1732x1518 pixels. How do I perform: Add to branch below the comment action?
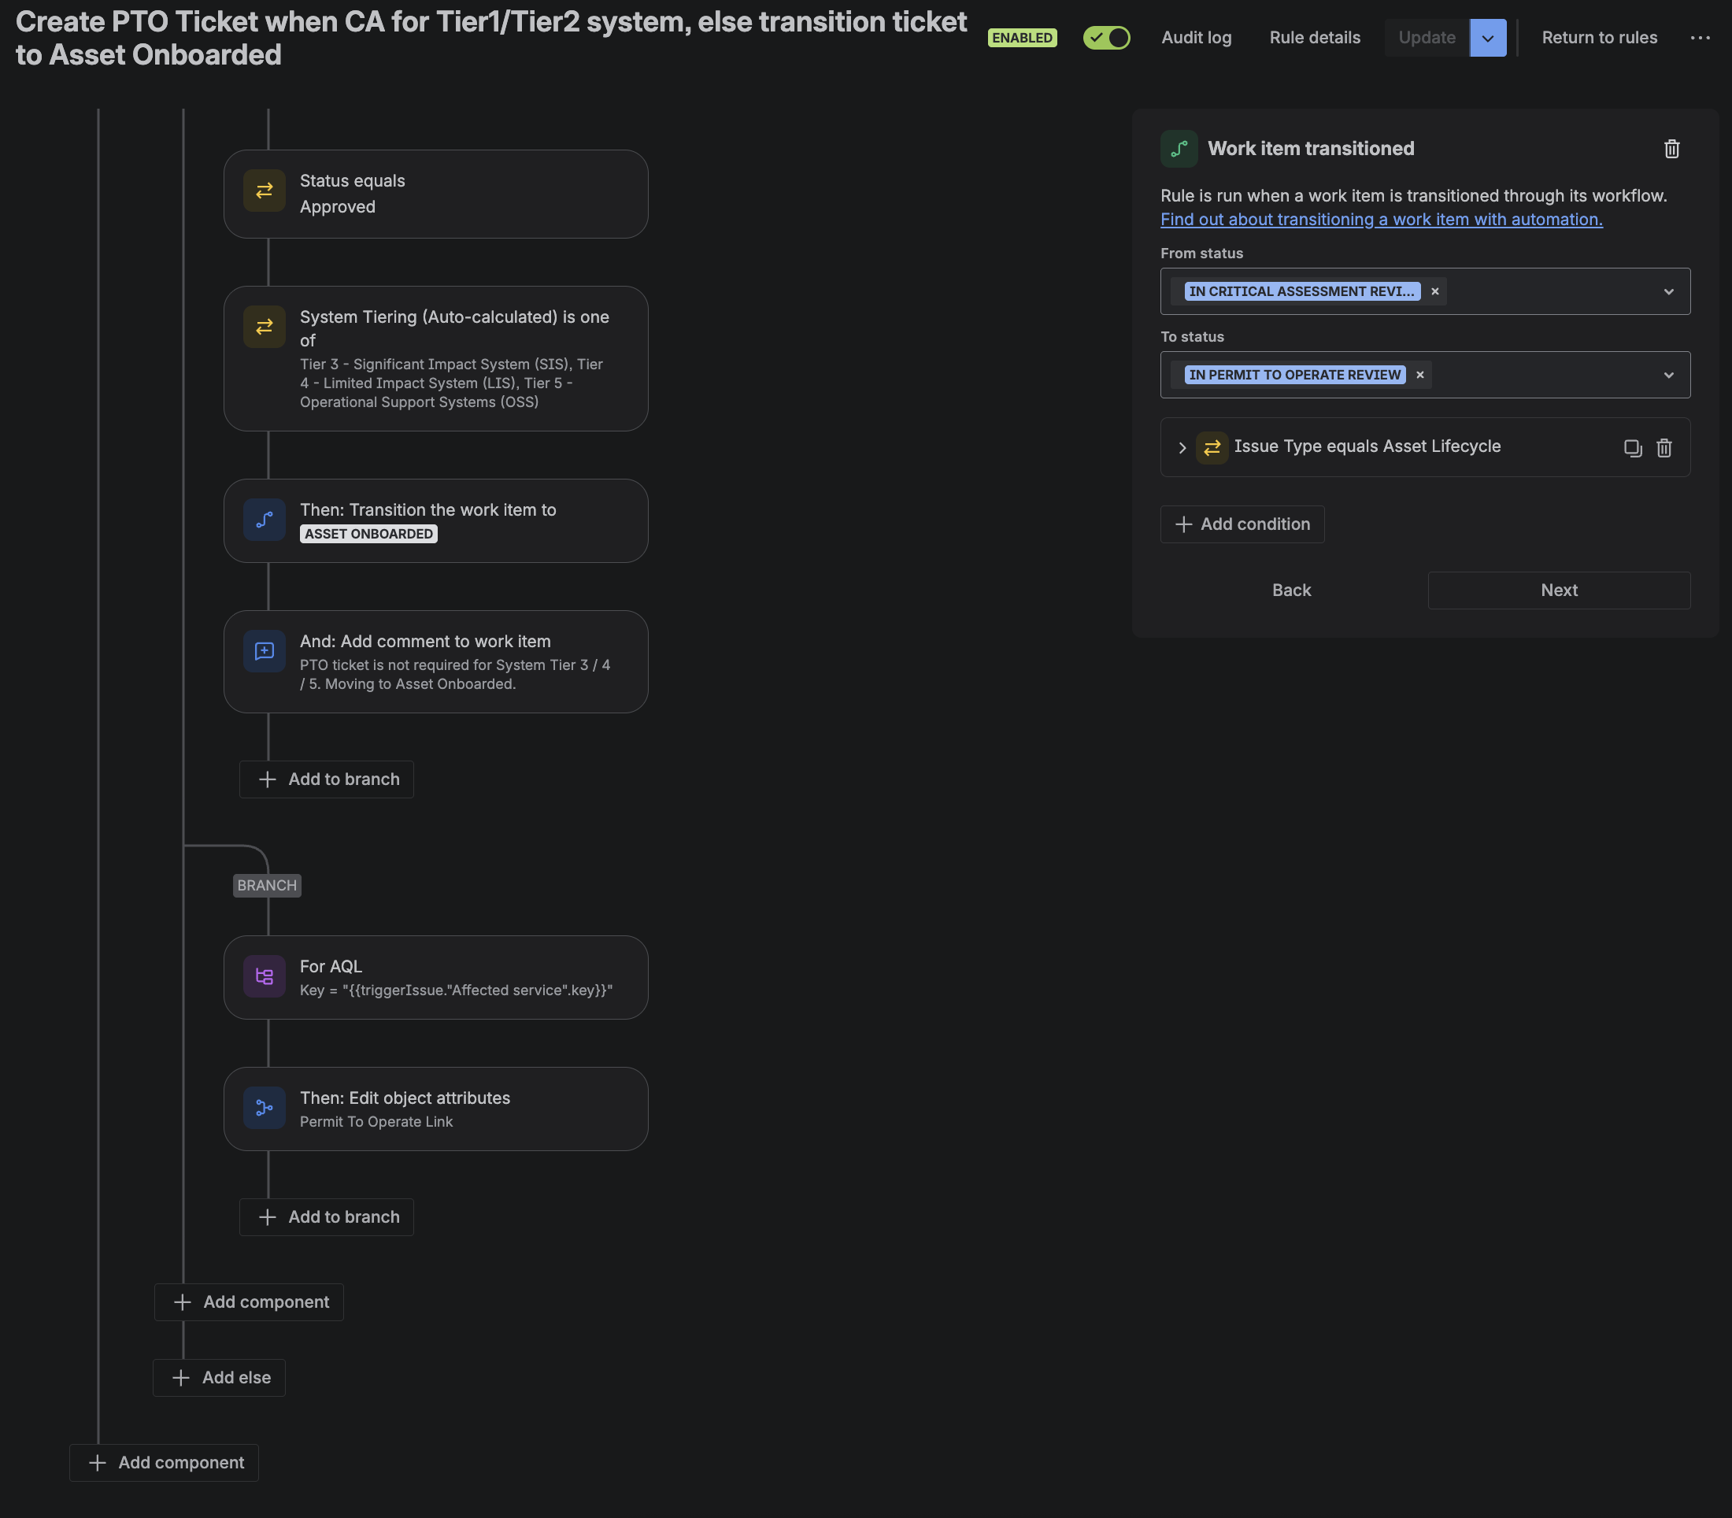click(x=326, y=779)
